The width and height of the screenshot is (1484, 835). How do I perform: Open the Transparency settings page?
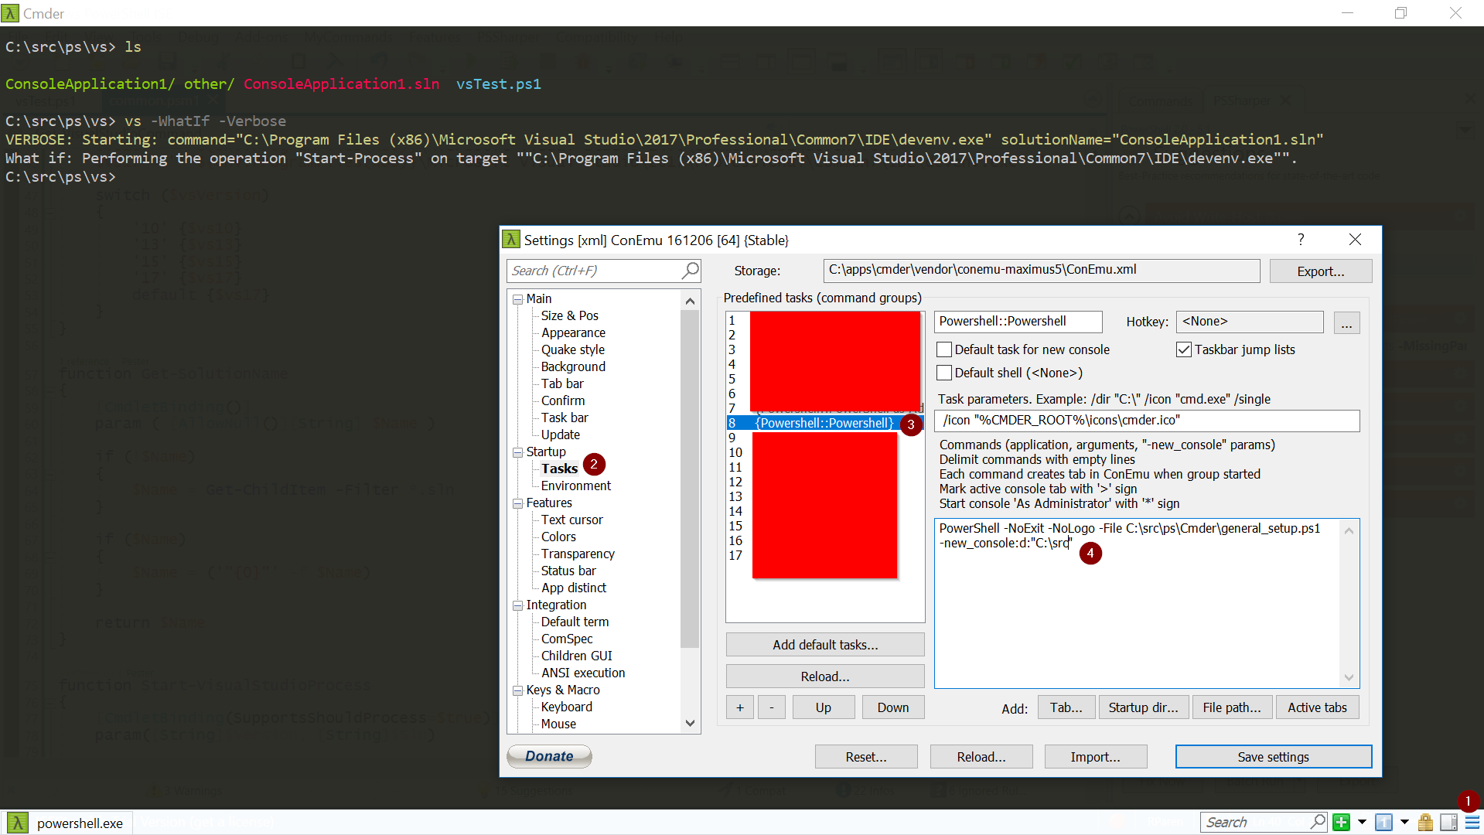pos(578,554)
